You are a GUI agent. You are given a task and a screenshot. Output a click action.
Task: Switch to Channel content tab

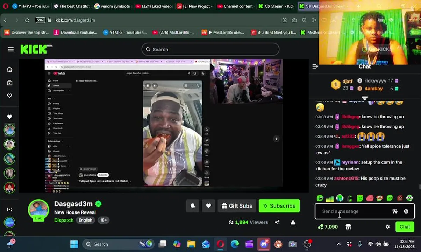click(x=236, y=6)
